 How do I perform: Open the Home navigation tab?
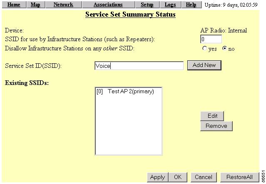pos(14,5)
